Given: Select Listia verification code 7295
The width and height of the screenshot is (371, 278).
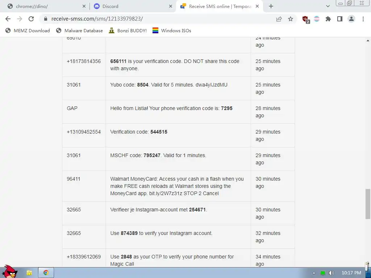Looking at the screenshot, I should [227, 108].
